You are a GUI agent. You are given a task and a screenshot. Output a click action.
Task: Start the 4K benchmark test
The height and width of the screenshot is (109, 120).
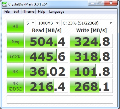(x=15, y=71)
